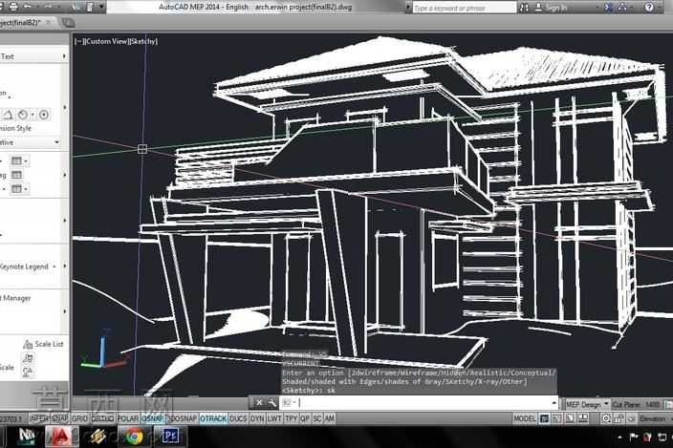
Task: Open Photoshop from the taskbar
Action: [x=170, y=437]
